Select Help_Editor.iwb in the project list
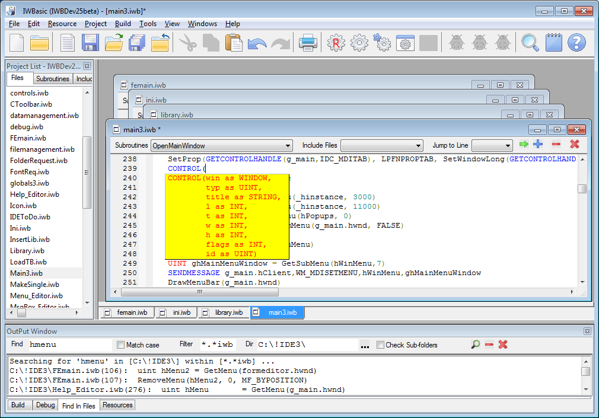The image size is (599, 418). pyautogui.click(x=34, y=194)
